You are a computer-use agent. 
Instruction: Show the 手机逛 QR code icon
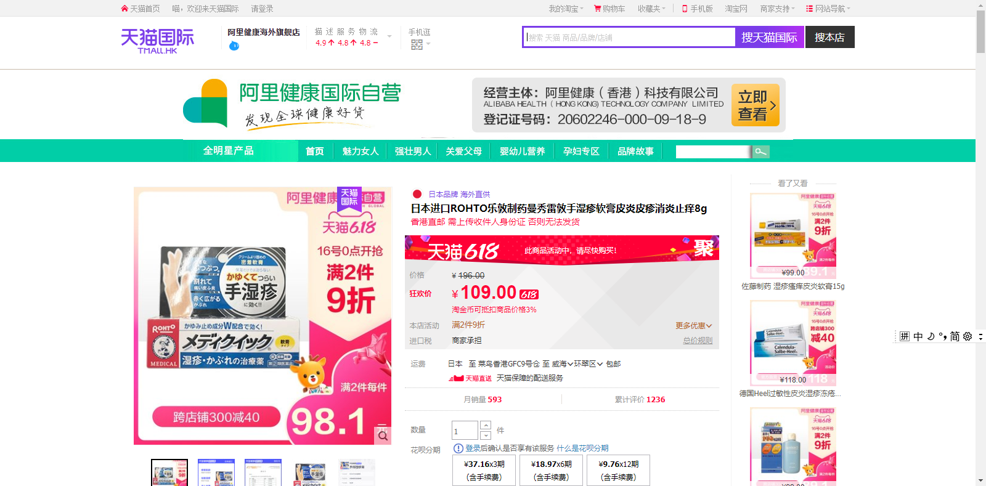(x=417, y=44)
